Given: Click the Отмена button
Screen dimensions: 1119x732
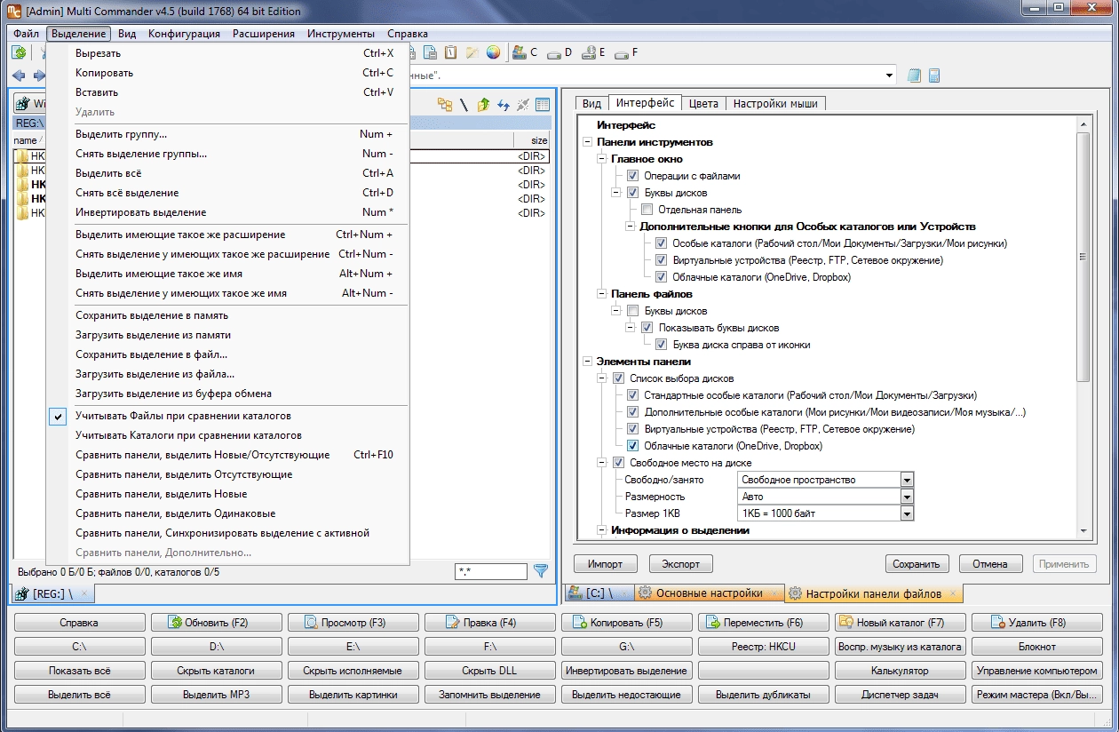Looking at the screenshot, I should pos(989,564).
